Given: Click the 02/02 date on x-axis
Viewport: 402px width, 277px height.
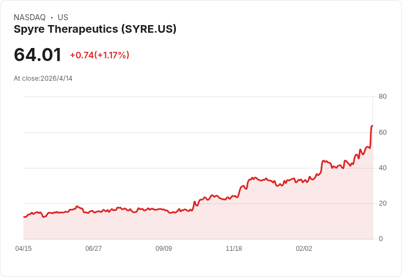Looking at the screenshot, I should point(304,249).
